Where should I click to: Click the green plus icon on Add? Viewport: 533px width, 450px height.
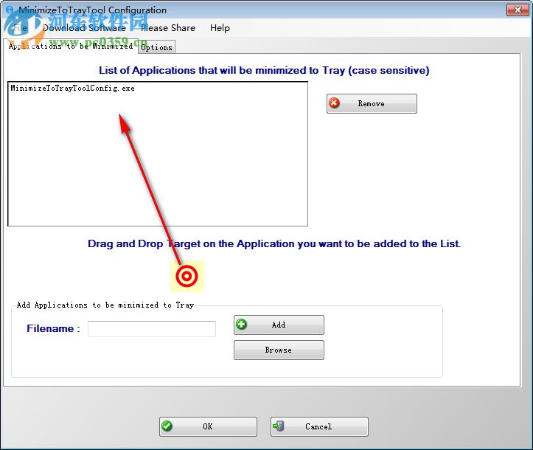coord(241,324)
